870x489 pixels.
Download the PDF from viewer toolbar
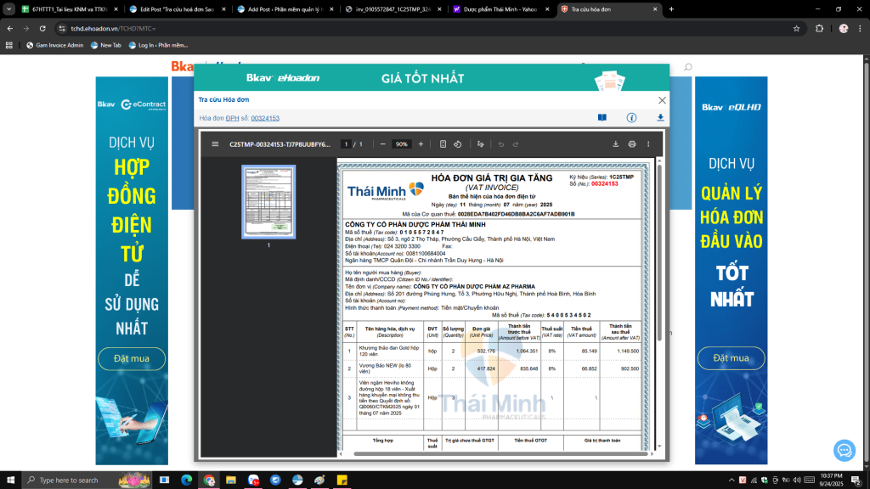(x=615, y=144)
